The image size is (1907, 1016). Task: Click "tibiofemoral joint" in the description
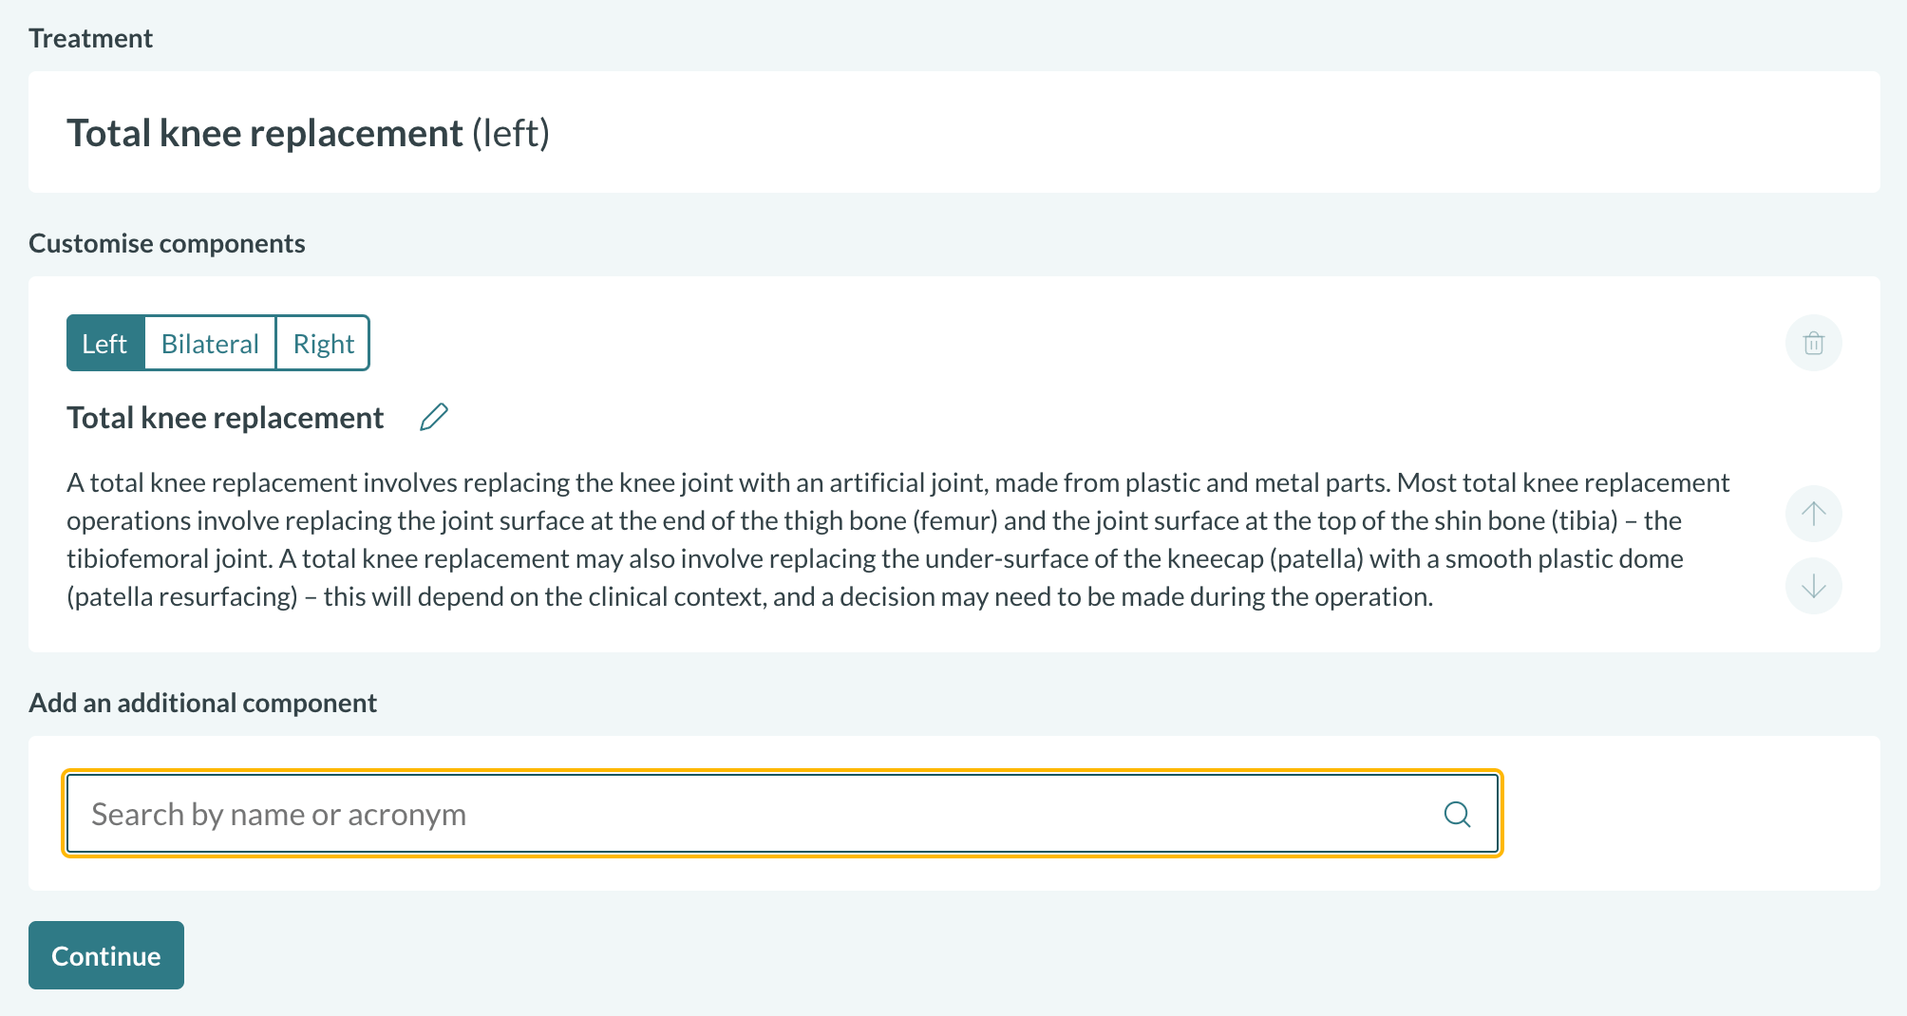(x=168, y=558)
